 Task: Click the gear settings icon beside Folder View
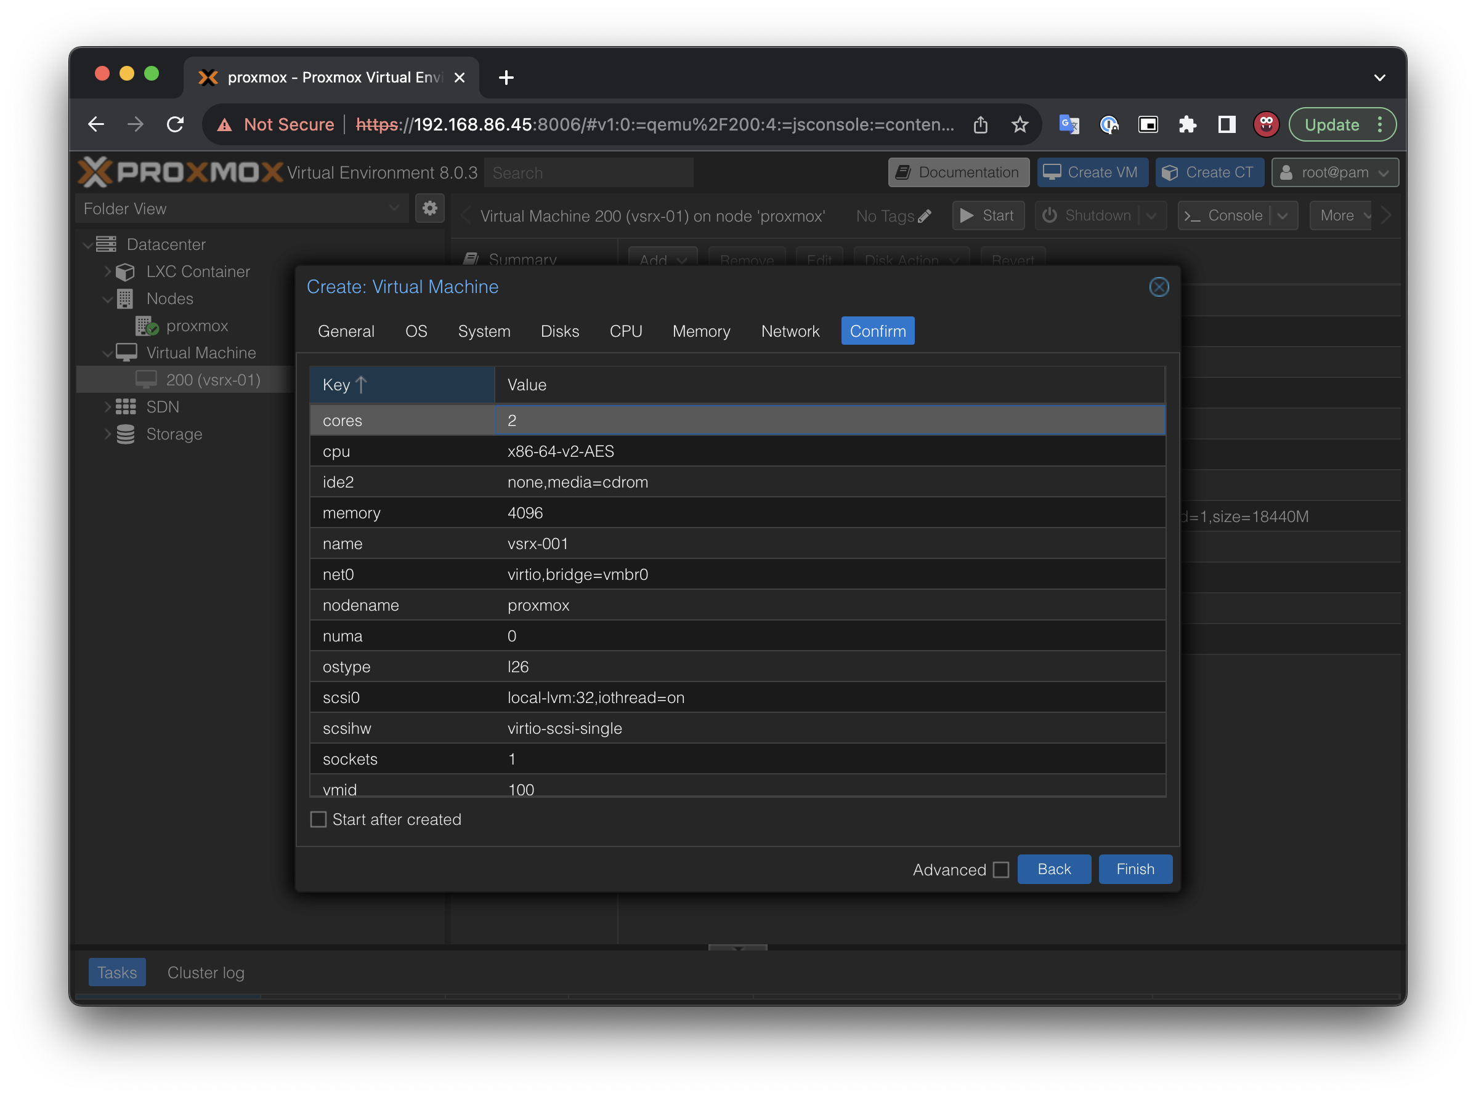pos(429,209)
